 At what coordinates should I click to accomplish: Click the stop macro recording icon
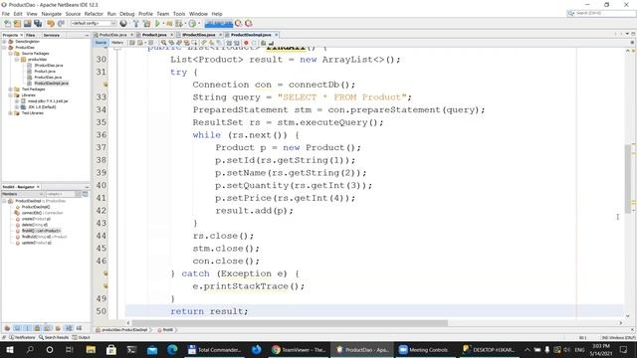point(255,43)
